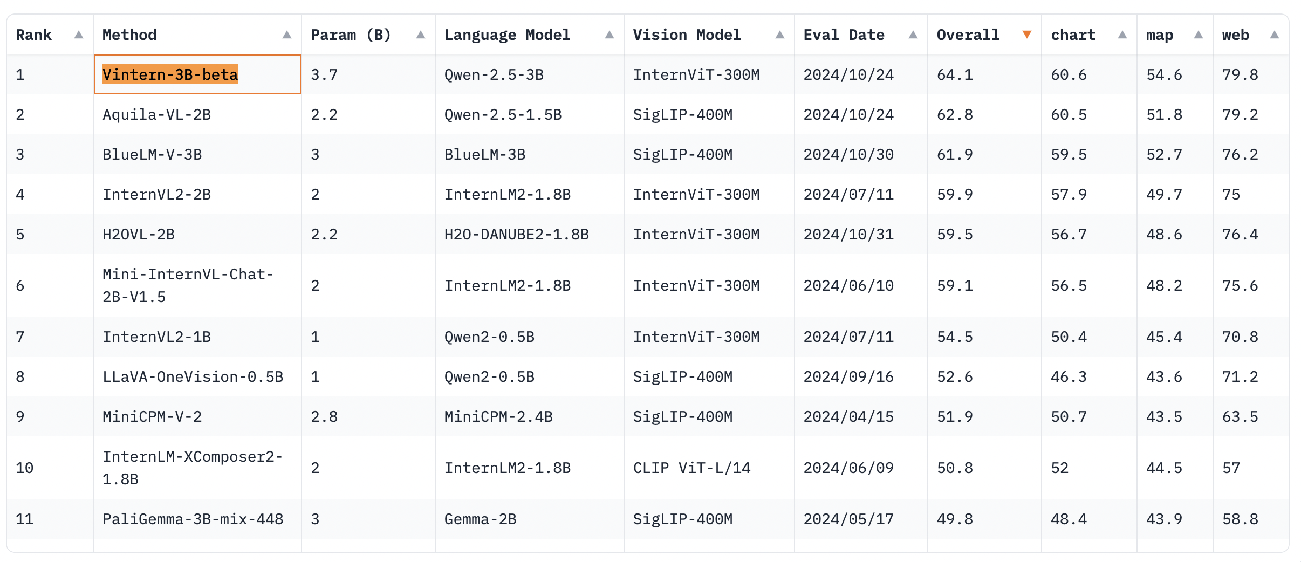Select the highlighted Vintern-3B-beta cell

click(x=170, y=74)
